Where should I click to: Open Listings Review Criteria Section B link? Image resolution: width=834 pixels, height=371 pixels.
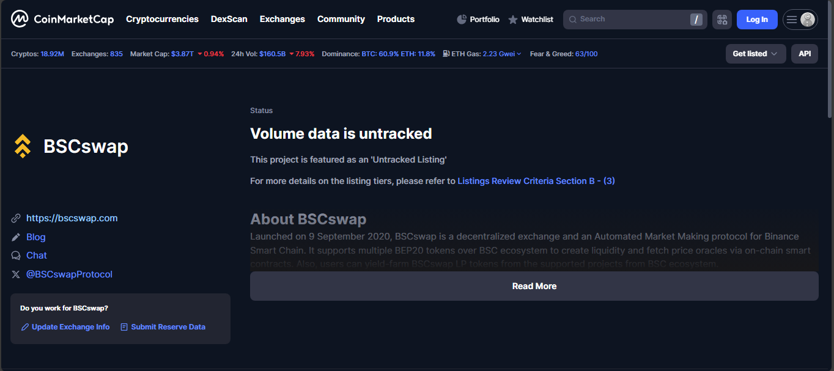pyautogui.click(x=536, y=181)
